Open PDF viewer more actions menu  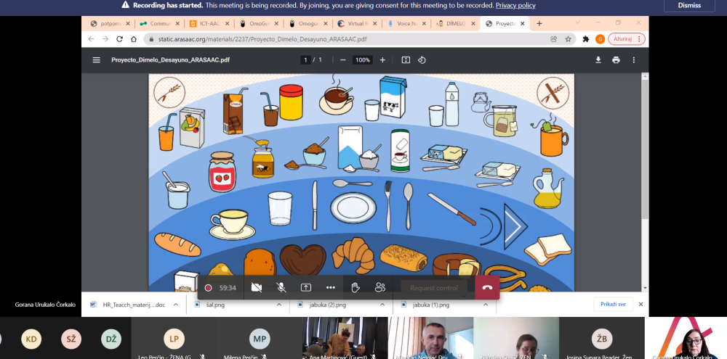[633, 60]
